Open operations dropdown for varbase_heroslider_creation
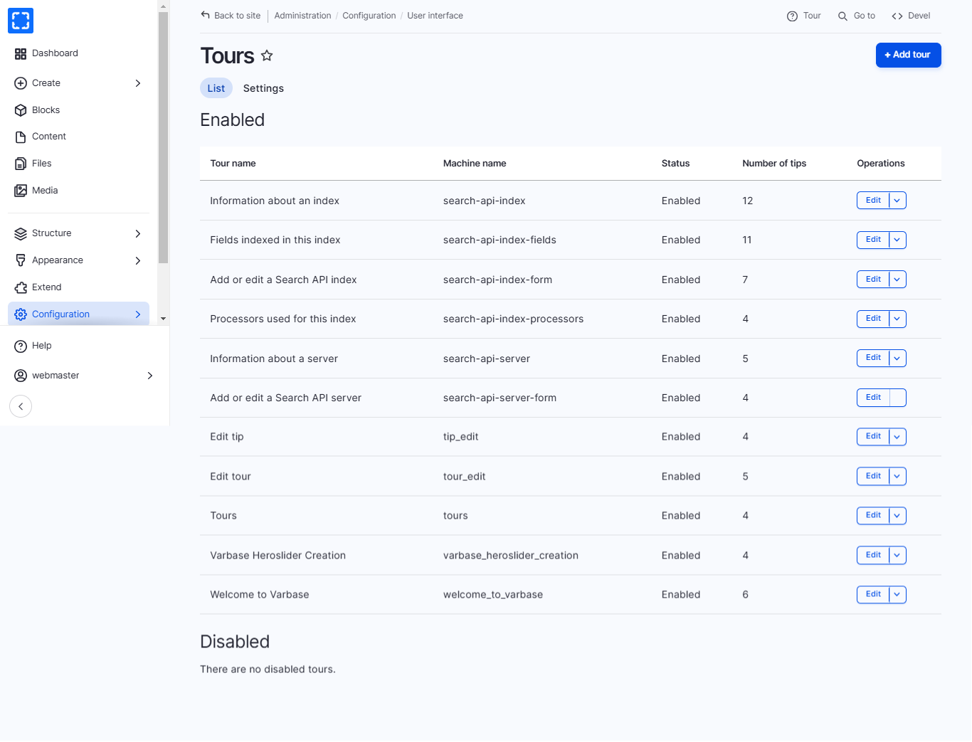The image size is (972, 742). point(897,556)
